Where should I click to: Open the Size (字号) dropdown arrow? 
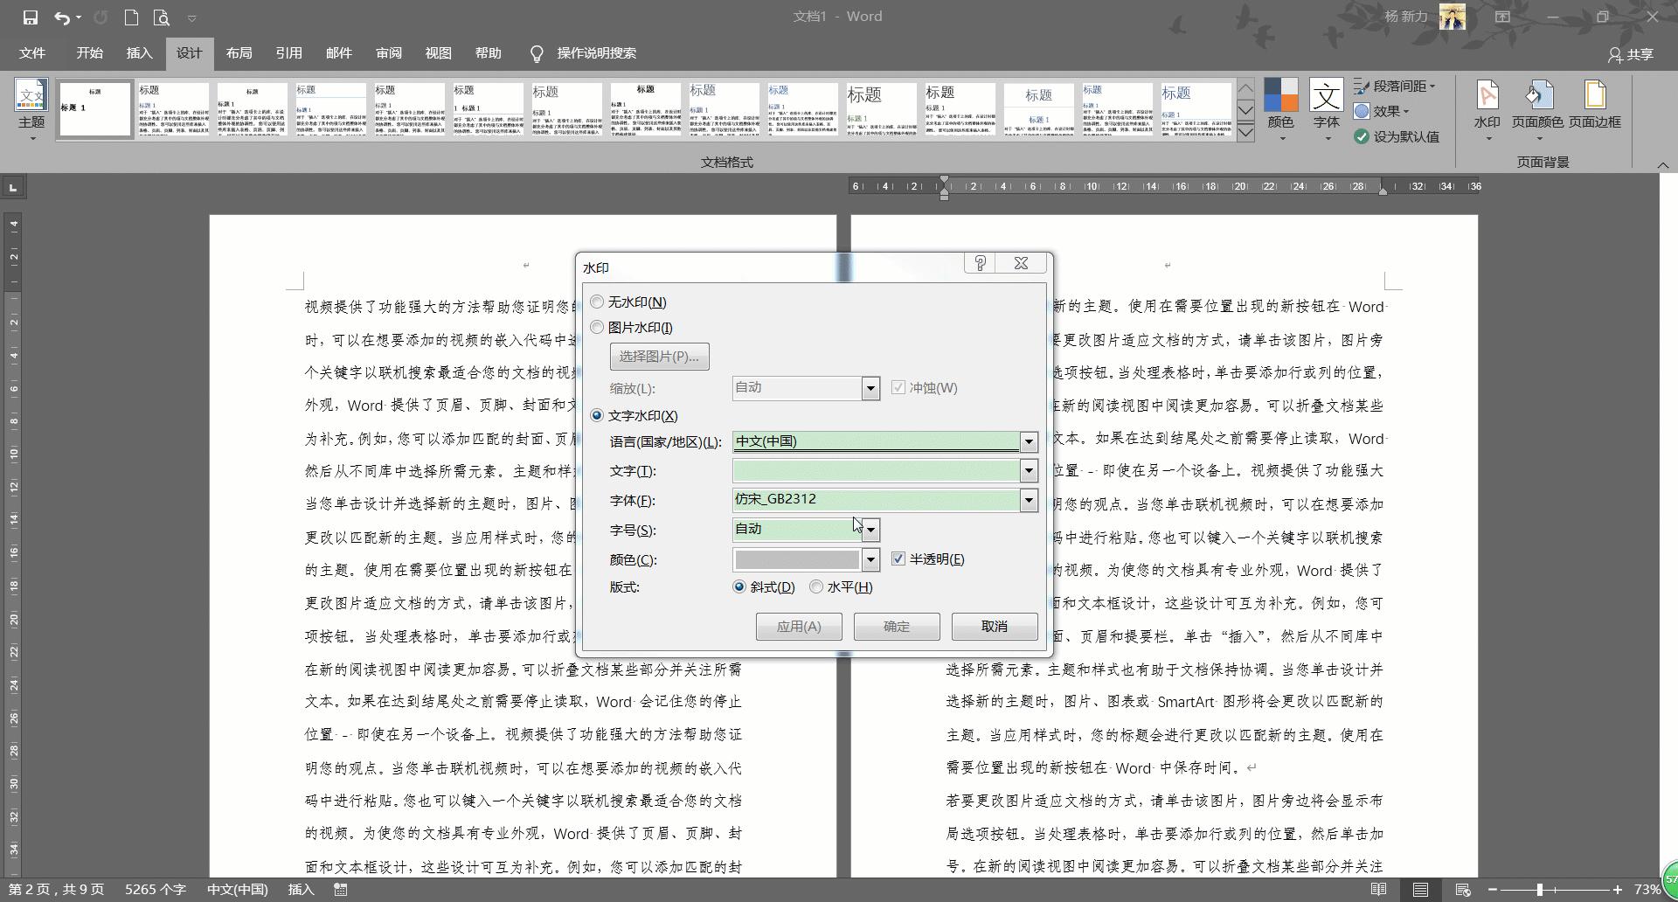coord(870,529)
